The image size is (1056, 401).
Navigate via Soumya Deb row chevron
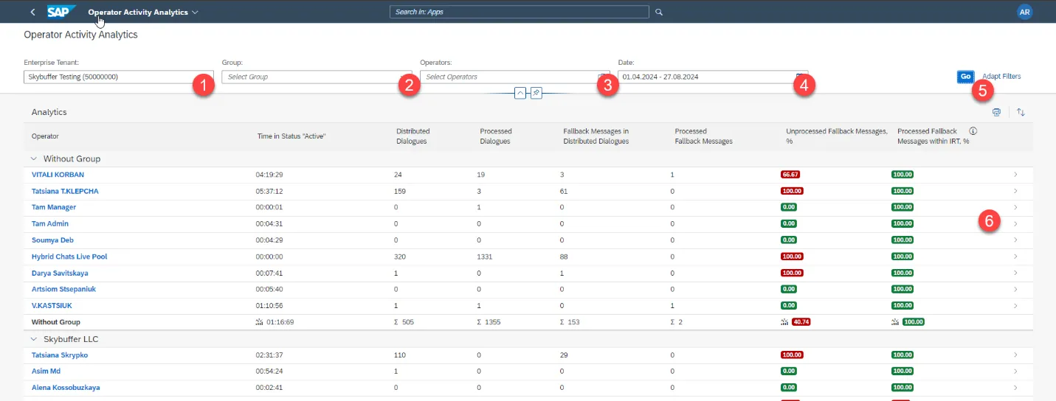[1015, 240]
